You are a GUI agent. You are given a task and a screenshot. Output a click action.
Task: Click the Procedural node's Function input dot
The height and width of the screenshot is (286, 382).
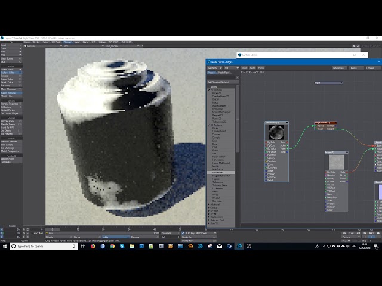click(266, 161)
